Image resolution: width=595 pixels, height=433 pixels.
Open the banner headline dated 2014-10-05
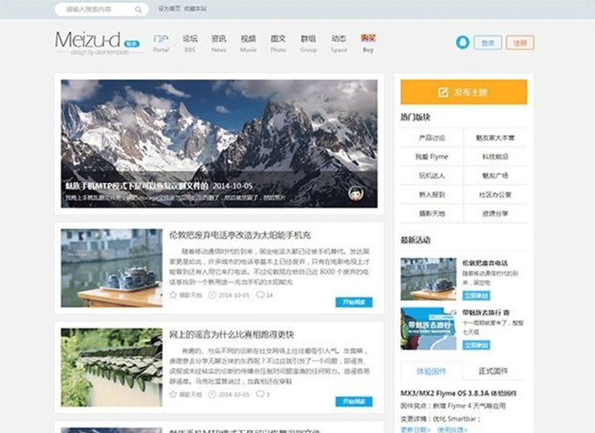click(159, 186)
